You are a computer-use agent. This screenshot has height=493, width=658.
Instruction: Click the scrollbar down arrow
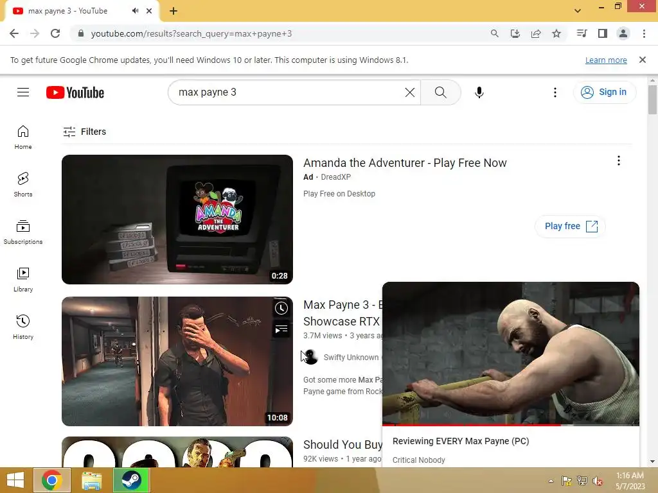(652, 462)
